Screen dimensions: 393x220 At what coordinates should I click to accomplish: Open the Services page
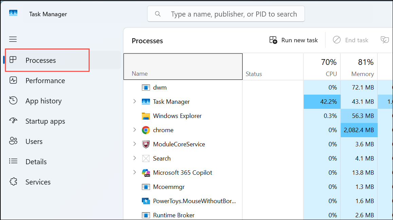coord(63,182)
